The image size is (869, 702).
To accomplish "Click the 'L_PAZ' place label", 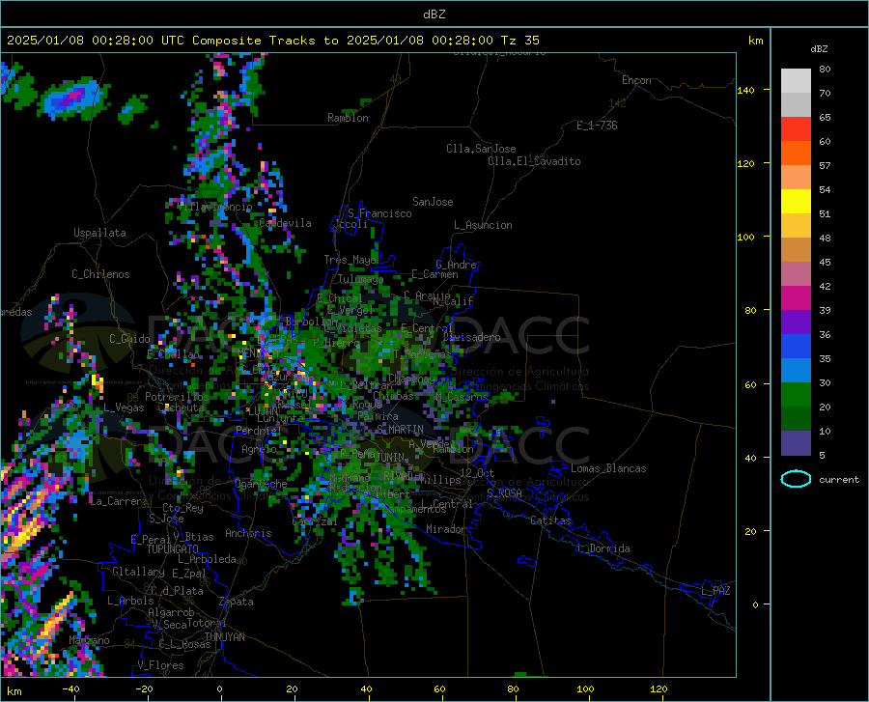I will tap(715, 591).
